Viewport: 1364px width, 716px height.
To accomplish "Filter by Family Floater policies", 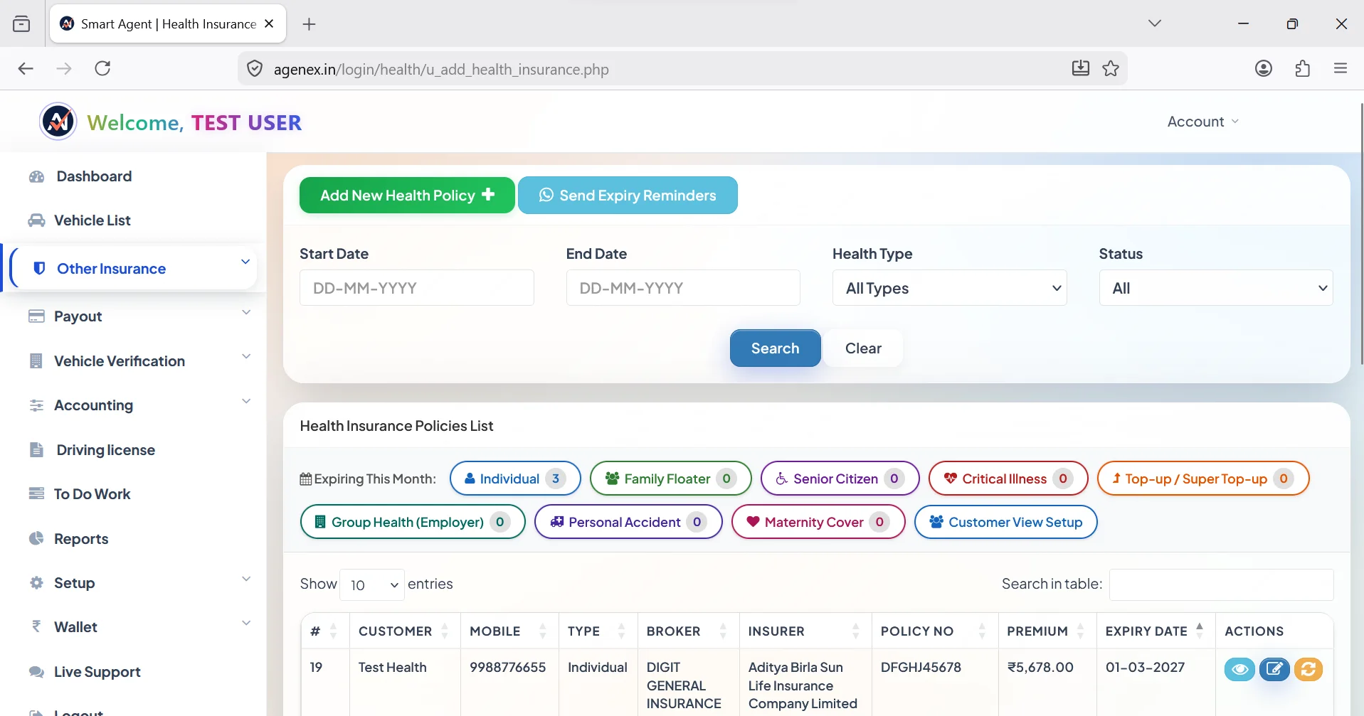I will coord(670,479).
